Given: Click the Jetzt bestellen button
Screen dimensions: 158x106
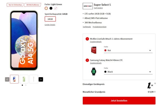Looking at the screenshot, I should coord(119,101).
